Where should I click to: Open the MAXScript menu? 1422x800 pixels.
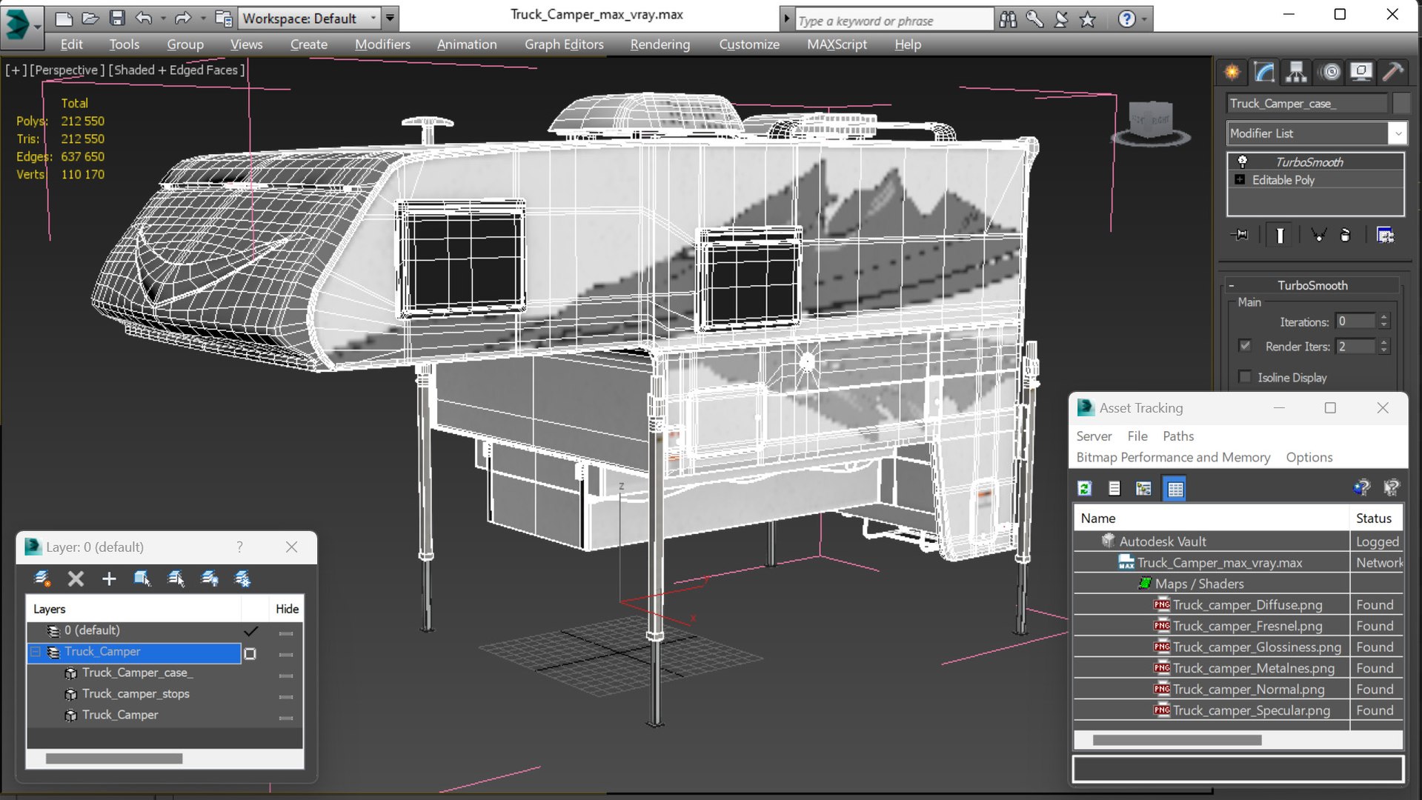pyautogui.click(x=837, y=44)
